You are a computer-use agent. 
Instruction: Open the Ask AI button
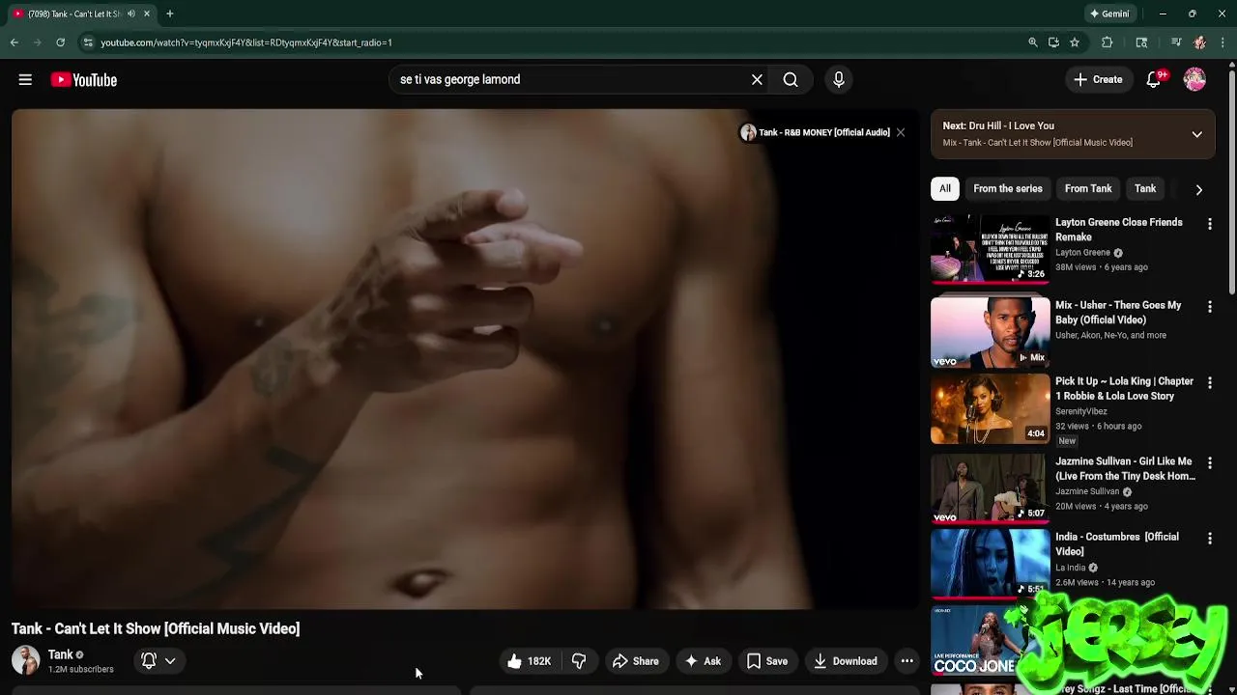pos(703,661)
